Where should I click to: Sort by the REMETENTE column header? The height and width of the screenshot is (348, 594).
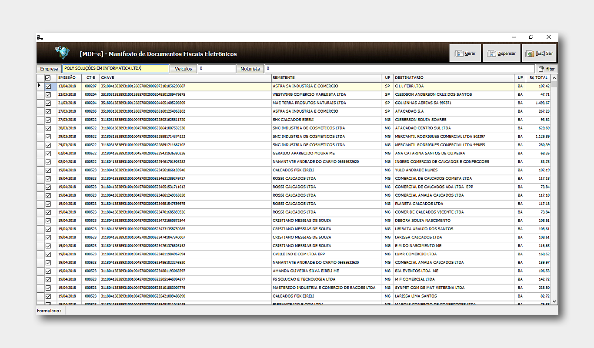[x=327, y=78]
